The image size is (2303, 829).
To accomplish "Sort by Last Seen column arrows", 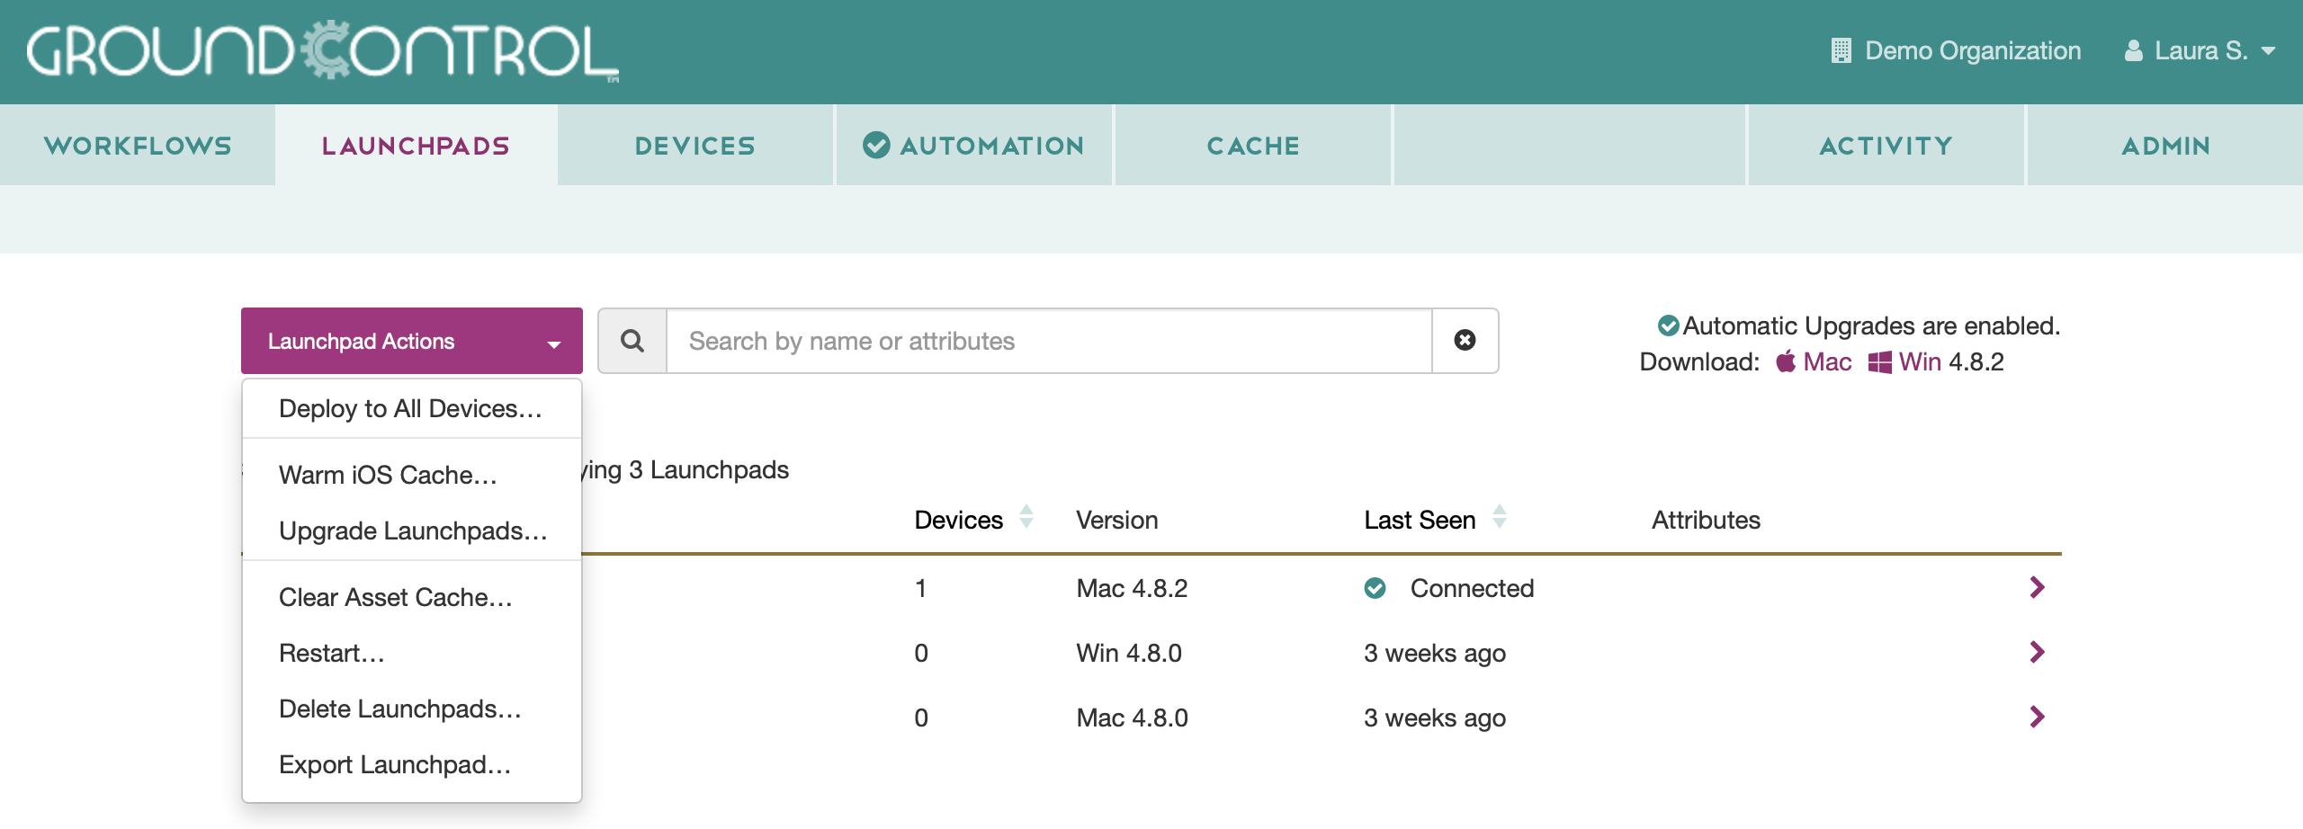I will click(x=1499, y=518).
